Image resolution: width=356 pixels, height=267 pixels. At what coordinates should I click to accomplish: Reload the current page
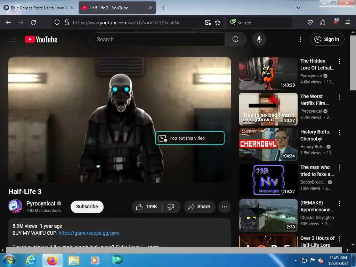33,23
